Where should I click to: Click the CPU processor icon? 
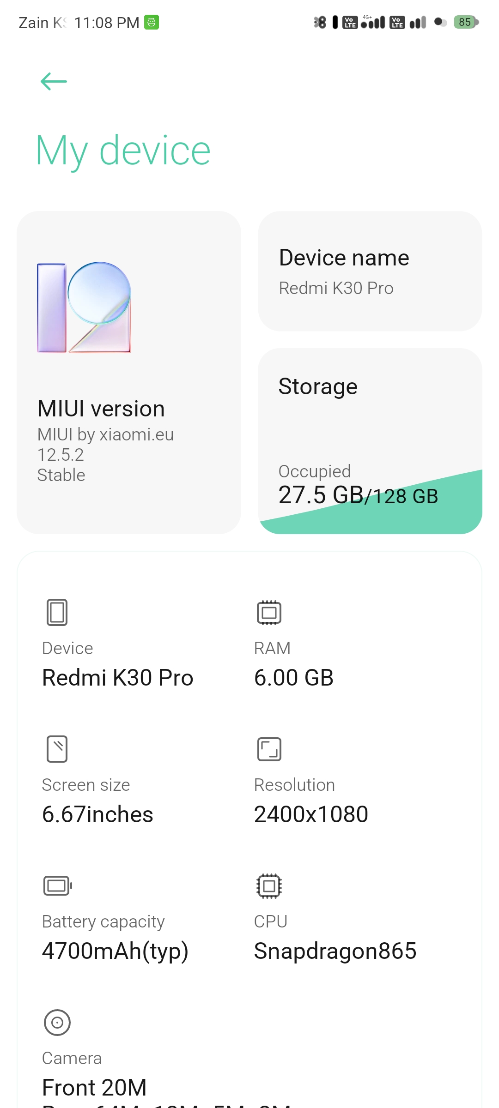pyautogui.click(x=269, y=885)
